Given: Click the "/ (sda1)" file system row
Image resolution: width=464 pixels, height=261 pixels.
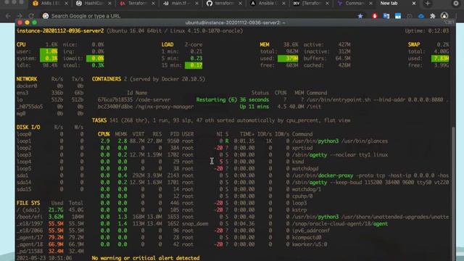Looking at the screenshot, I should pos(50,210).
